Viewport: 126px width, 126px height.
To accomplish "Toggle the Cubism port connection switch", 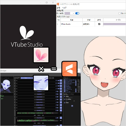I will 77,13.
